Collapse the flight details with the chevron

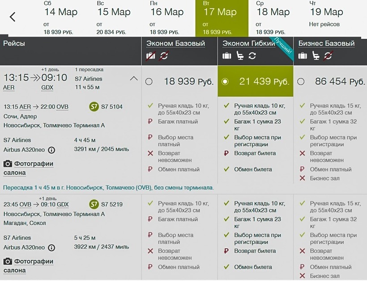click(133, 79)
